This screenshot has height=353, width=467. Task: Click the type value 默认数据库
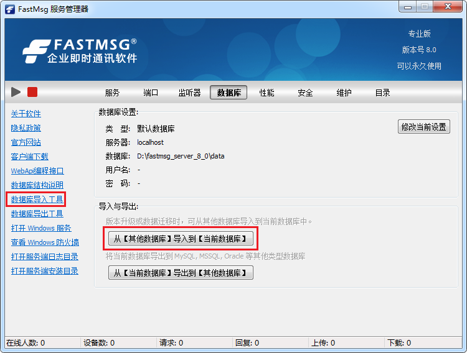tap(156, 129)
